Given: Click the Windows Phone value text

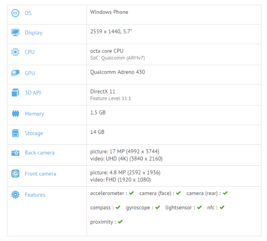Looking at the screenshot, I should tap(109, 12).
